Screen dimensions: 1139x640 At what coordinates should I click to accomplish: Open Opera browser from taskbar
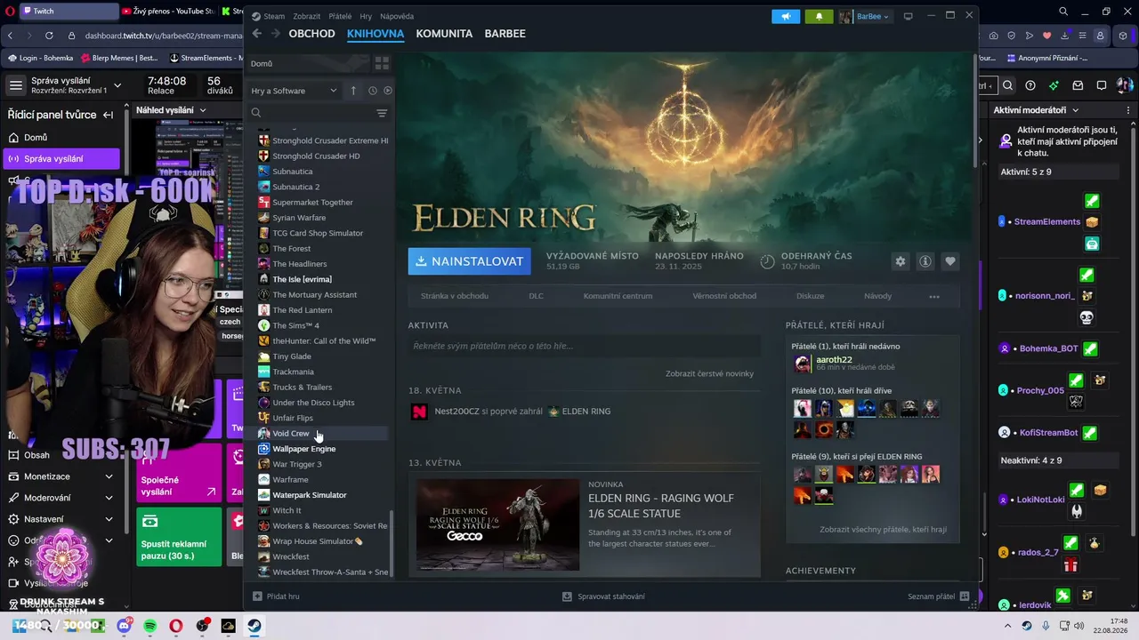coord(176,626)
